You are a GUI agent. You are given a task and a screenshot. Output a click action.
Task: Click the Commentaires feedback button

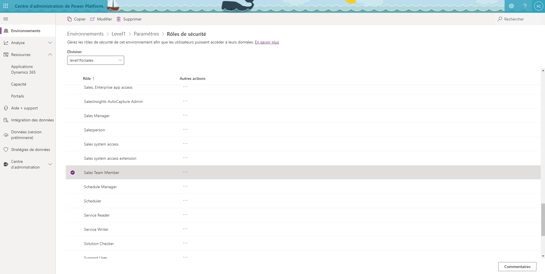coord(517,267)
